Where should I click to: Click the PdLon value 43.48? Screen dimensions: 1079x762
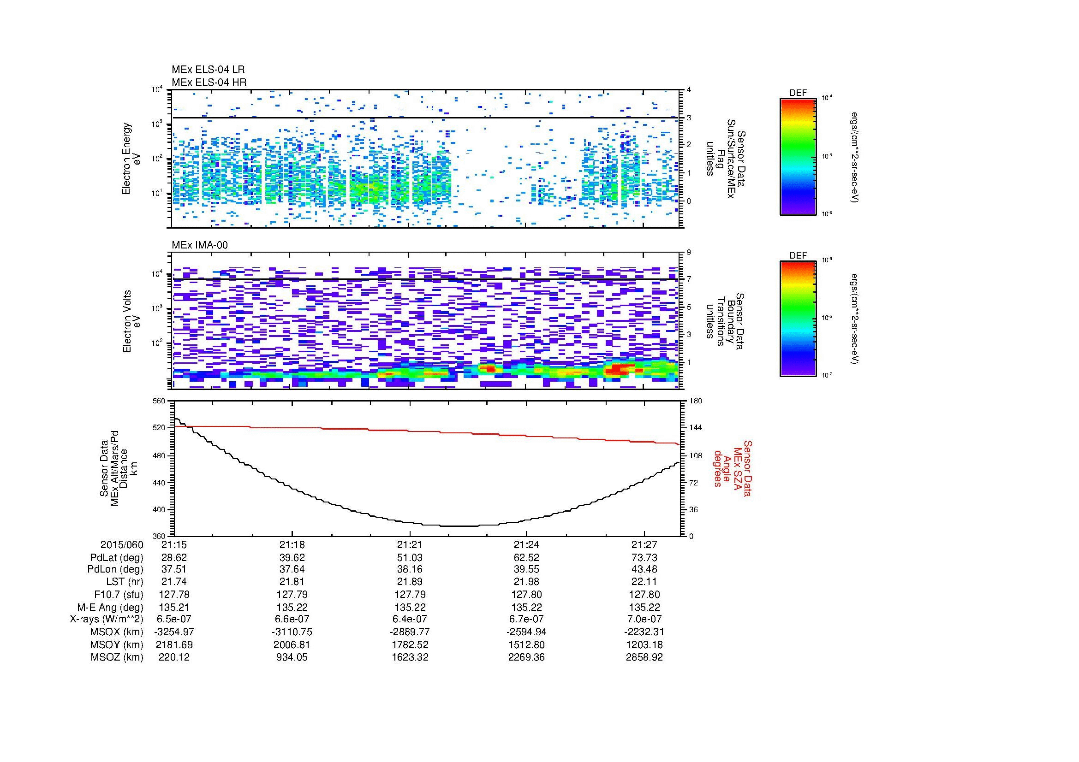click(644, 569)
